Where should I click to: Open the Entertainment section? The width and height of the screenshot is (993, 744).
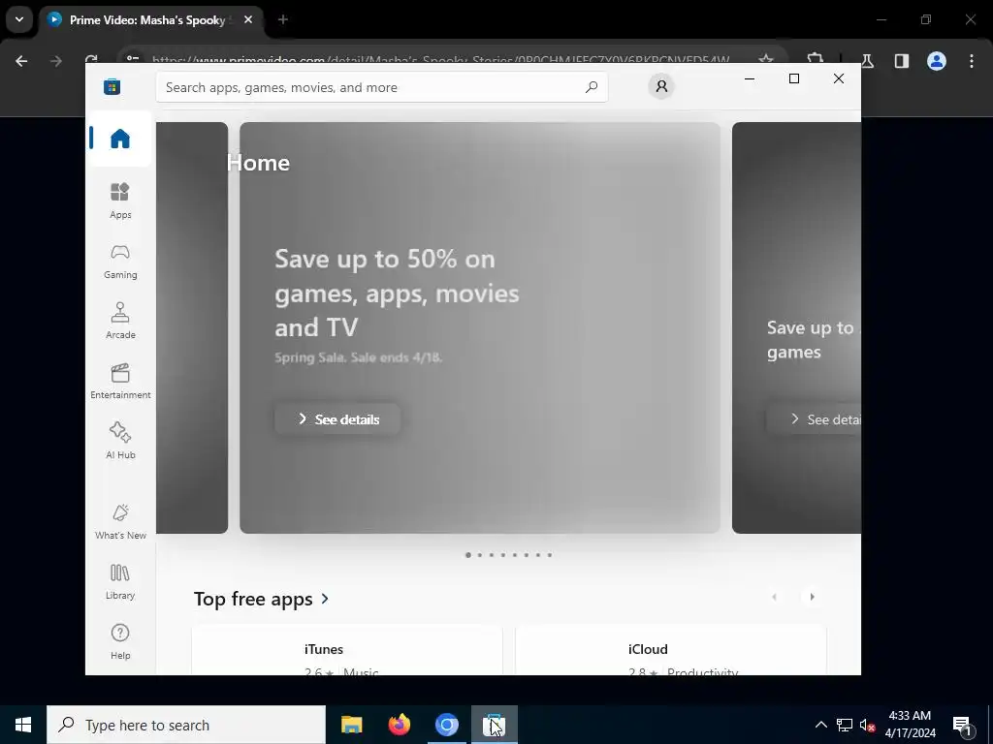pos(119,381)
